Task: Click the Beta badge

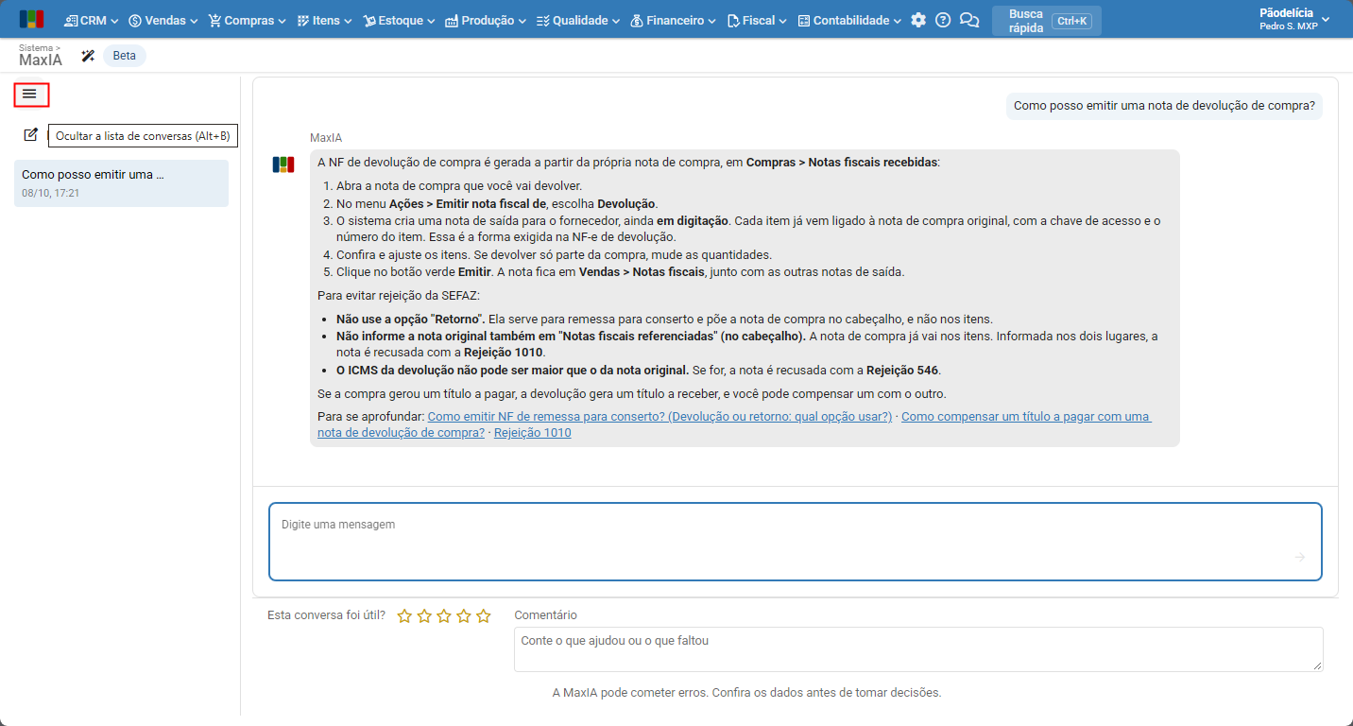Action: click(x=125, y=56)
